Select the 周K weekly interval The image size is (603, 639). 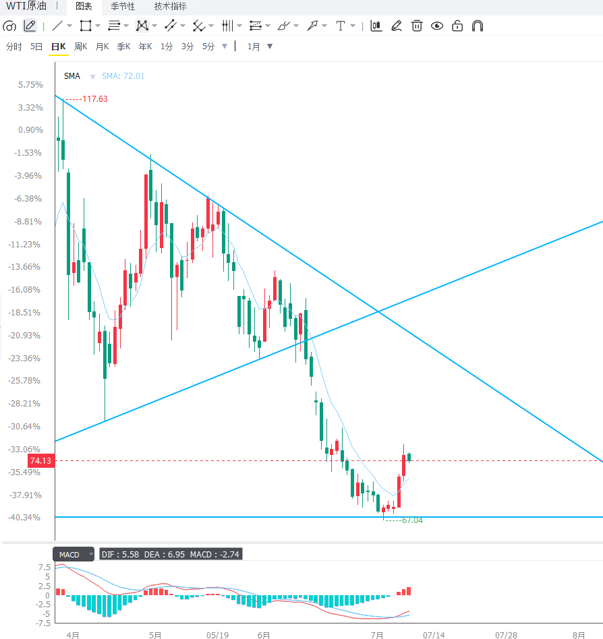80,47
